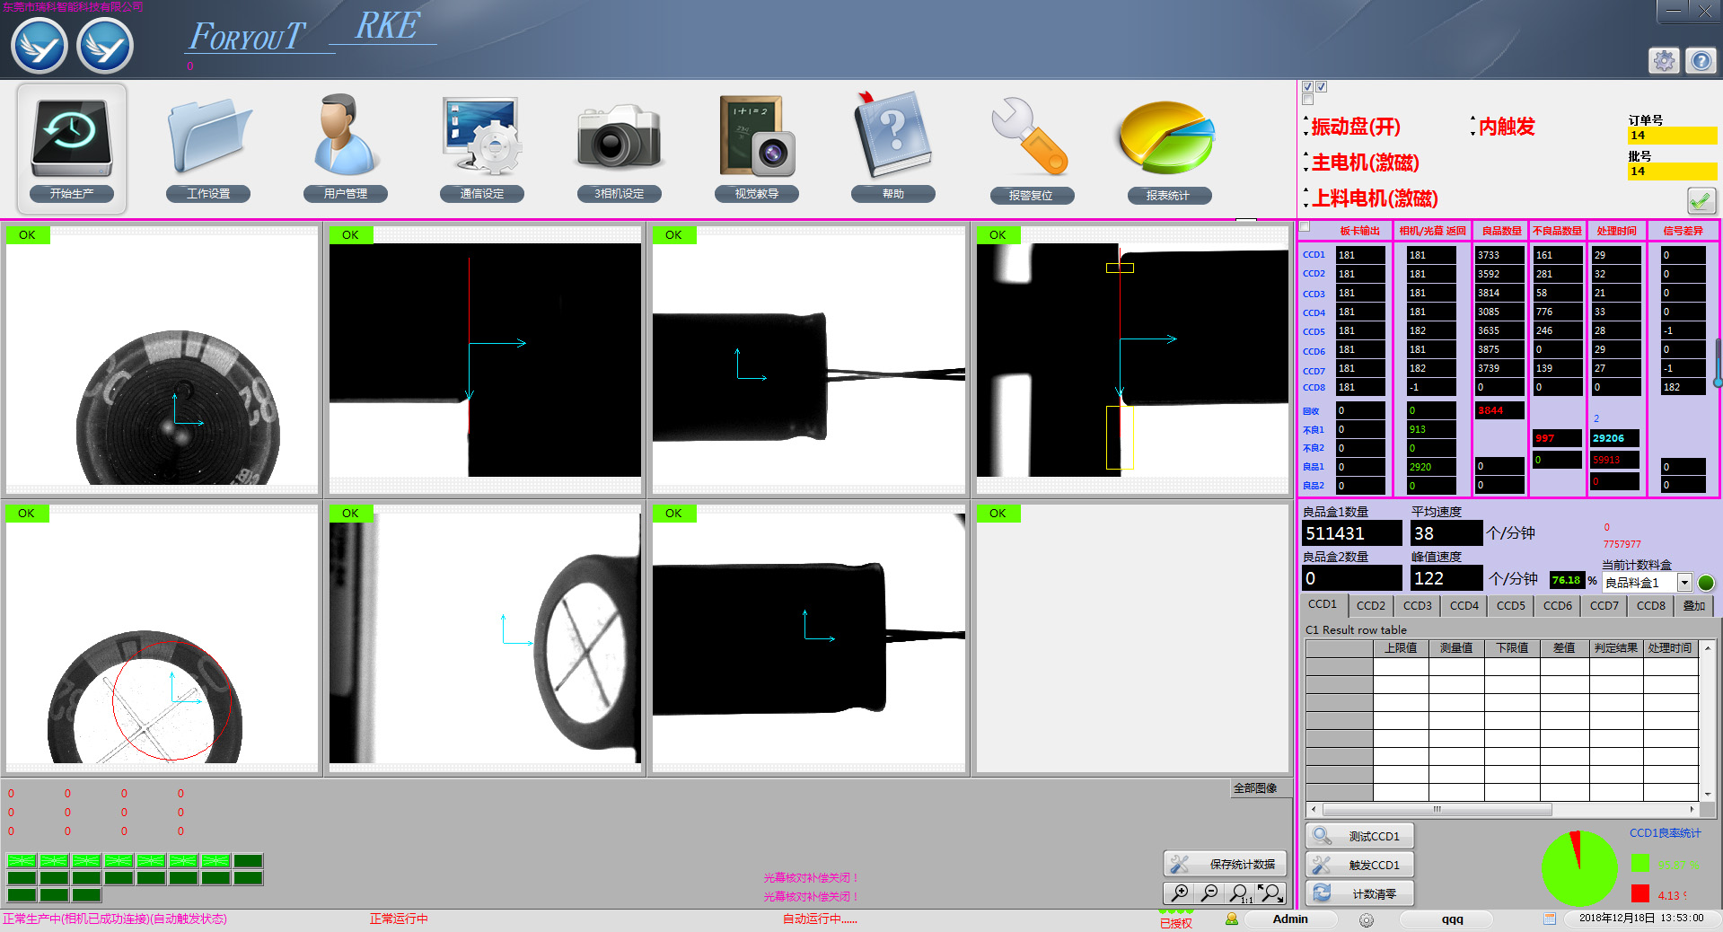Select the 叠加 tab

[x=1693, y=606]
